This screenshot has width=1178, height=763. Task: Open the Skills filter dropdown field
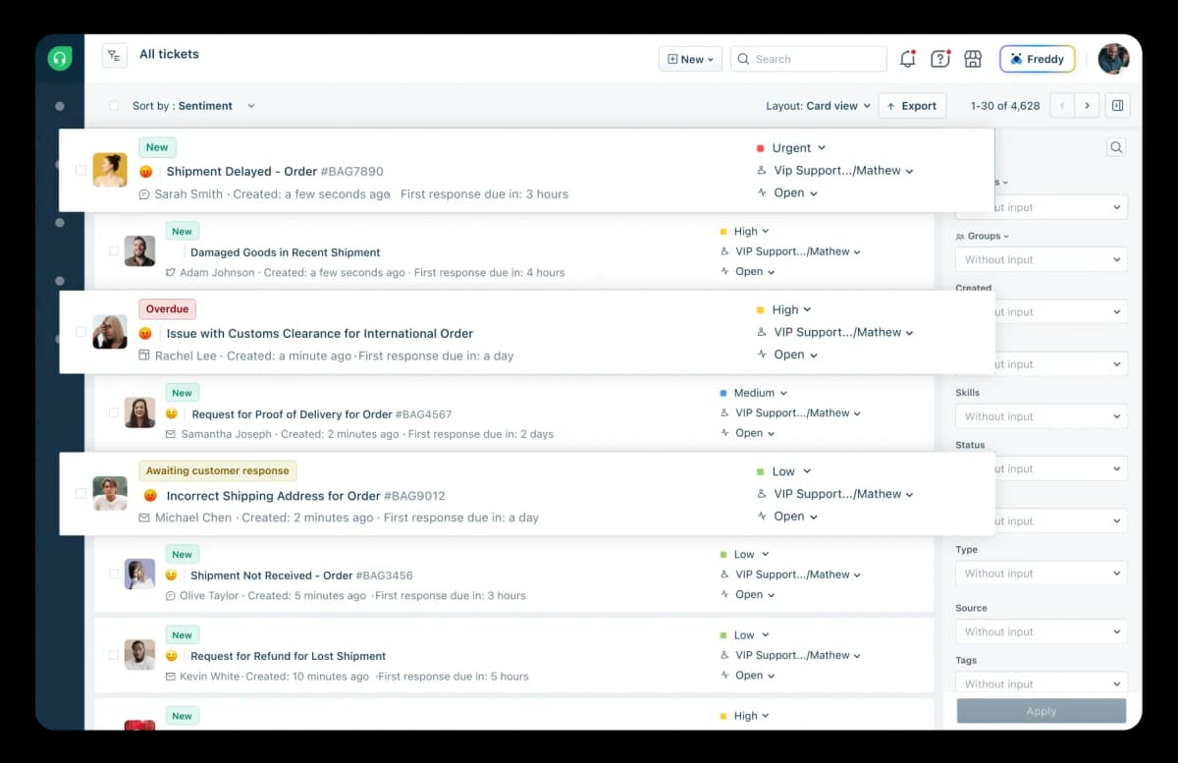coord(1042,416)
